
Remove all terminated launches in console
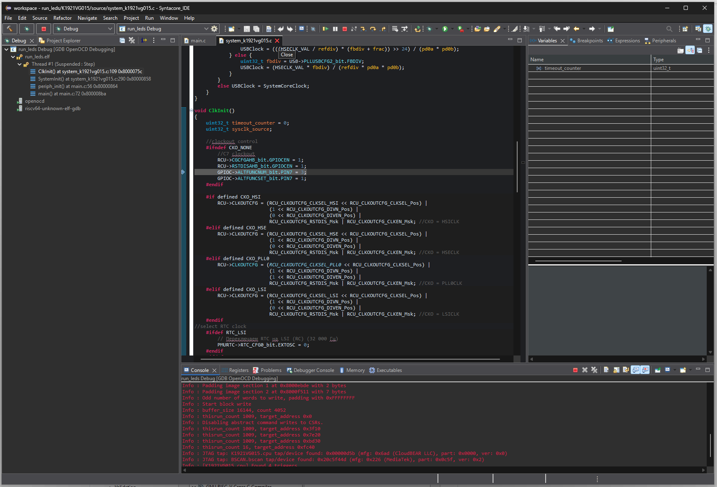point(594,370)
